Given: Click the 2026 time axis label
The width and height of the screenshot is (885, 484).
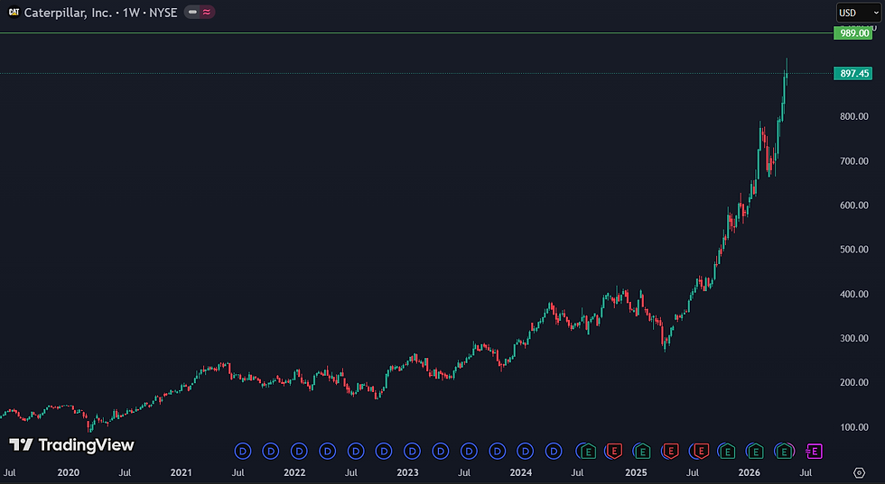Looking at the screenshot, I should (750, 472).
